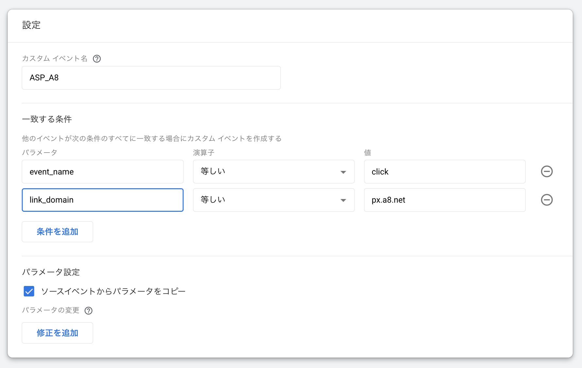
Task: Click dropdown arrow in link_domain operator field
Action: point(343,200)
